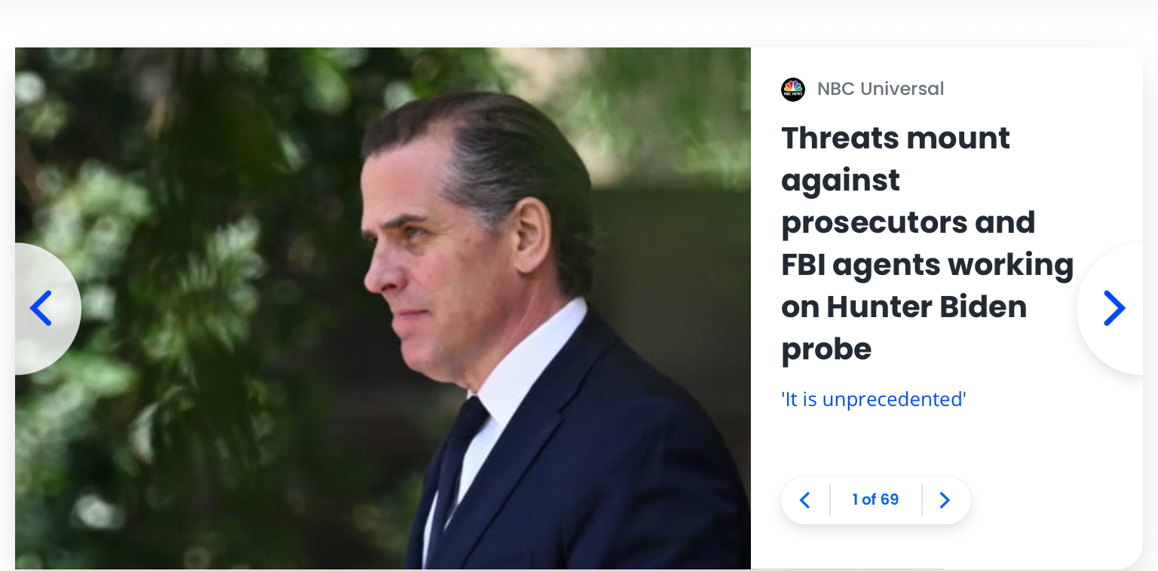Open the "'It is unprecedented'" subheadline link
The width and height of the screenshot is (1158, 571).
[x=873, y=399]
